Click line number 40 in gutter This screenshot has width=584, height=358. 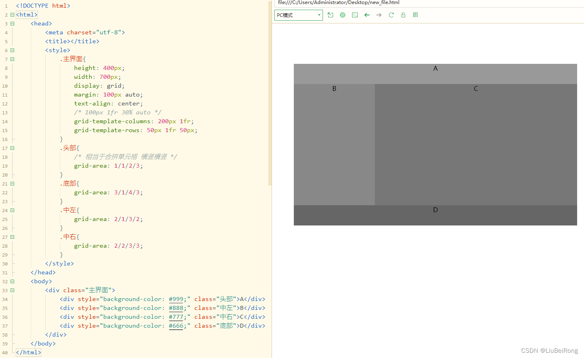click(5, 353)
